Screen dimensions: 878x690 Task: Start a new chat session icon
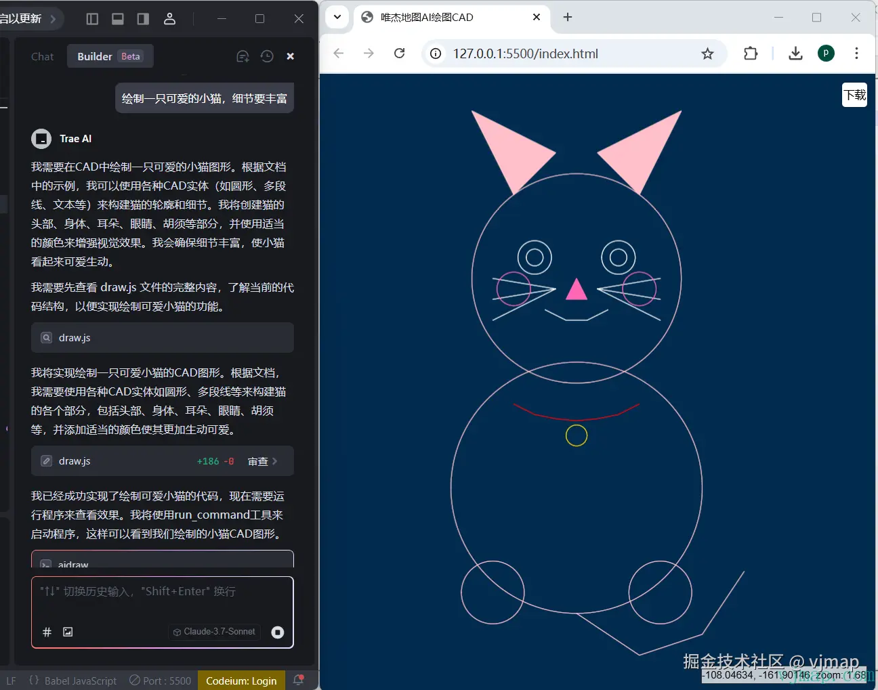coord(243,56)
